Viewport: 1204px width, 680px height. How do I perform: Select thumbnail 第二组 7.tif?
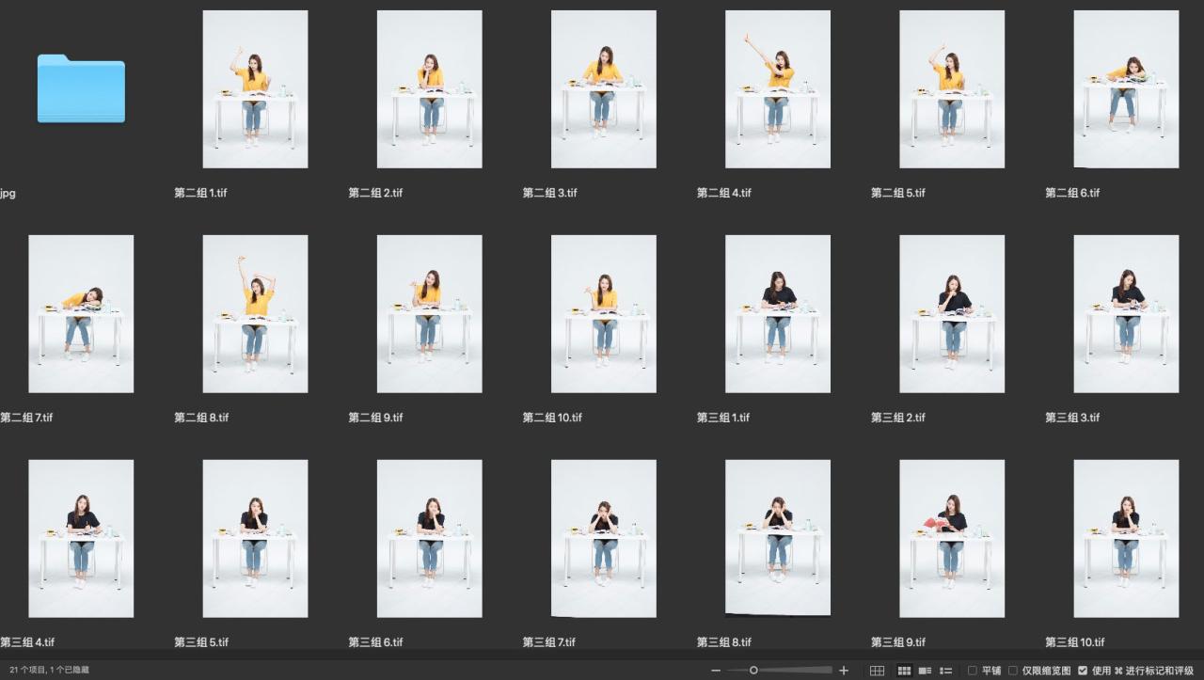pos(81,314)
